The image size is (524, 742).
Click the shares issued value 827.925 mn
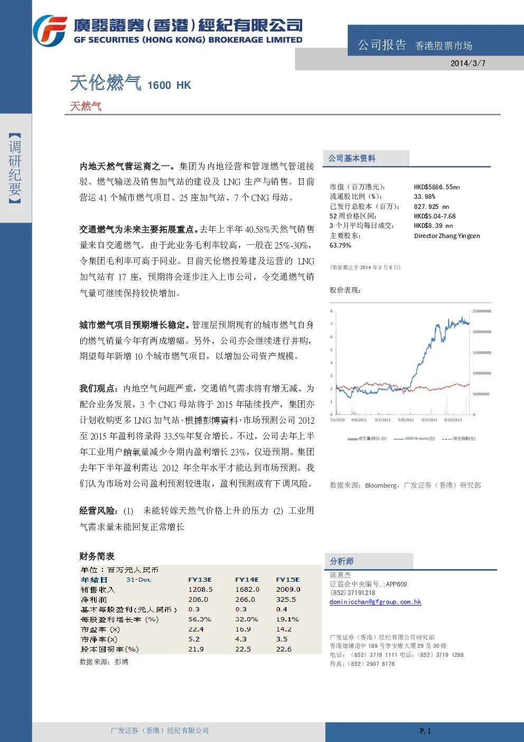[x=432, y=207]
